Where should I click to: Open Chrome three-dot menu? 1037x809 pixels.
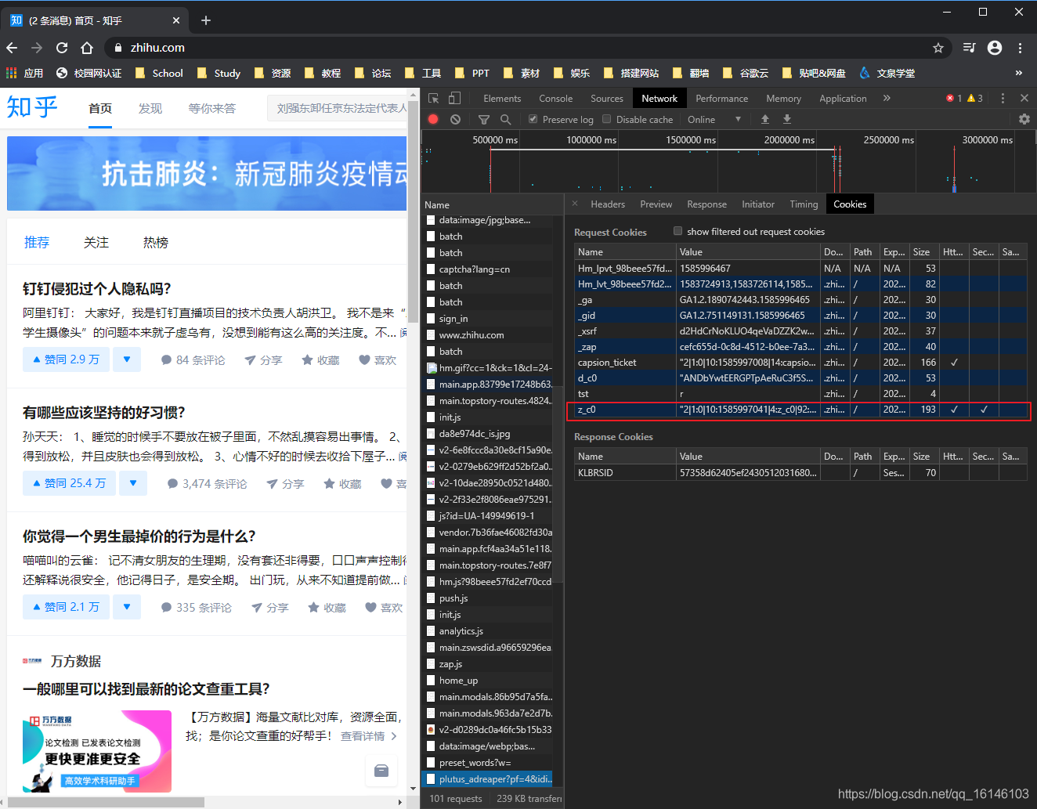[x=1020, y=48]
